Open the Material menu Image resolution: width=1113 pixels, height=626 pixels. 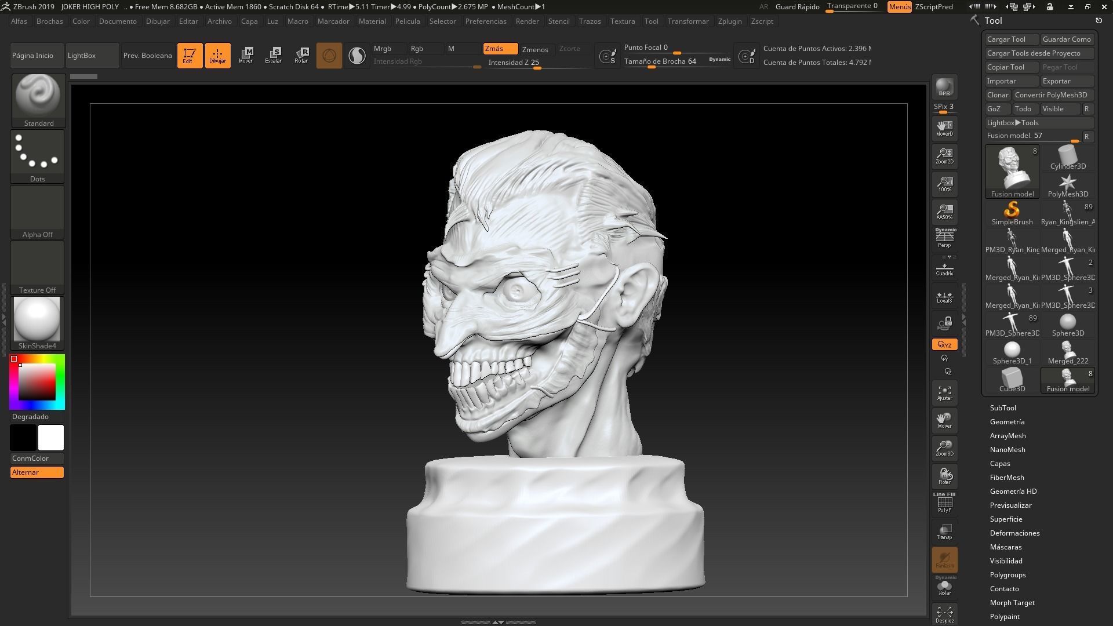click(x=372, y=21)
